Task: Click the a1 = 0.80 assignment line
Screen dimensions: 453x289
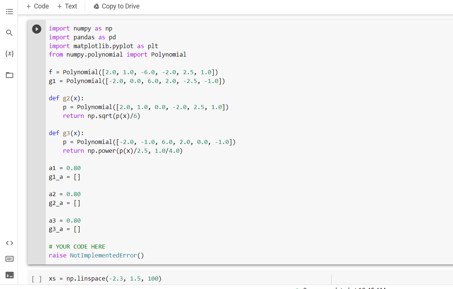Action: 65,168
